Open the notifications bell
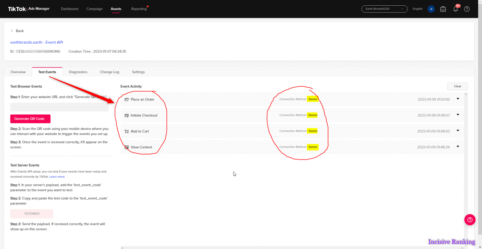Image resolution: width=482 pixels, height=249 pixels. pos(456,9)
